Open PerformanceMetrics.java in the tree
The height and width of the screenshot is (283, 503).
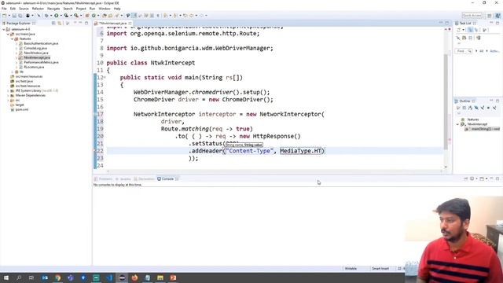41,62
